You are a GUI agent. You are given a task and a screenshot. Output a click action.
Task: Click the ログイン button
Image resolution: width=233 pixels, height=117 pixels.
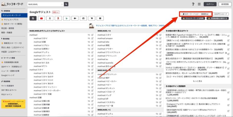pos(210,4)
